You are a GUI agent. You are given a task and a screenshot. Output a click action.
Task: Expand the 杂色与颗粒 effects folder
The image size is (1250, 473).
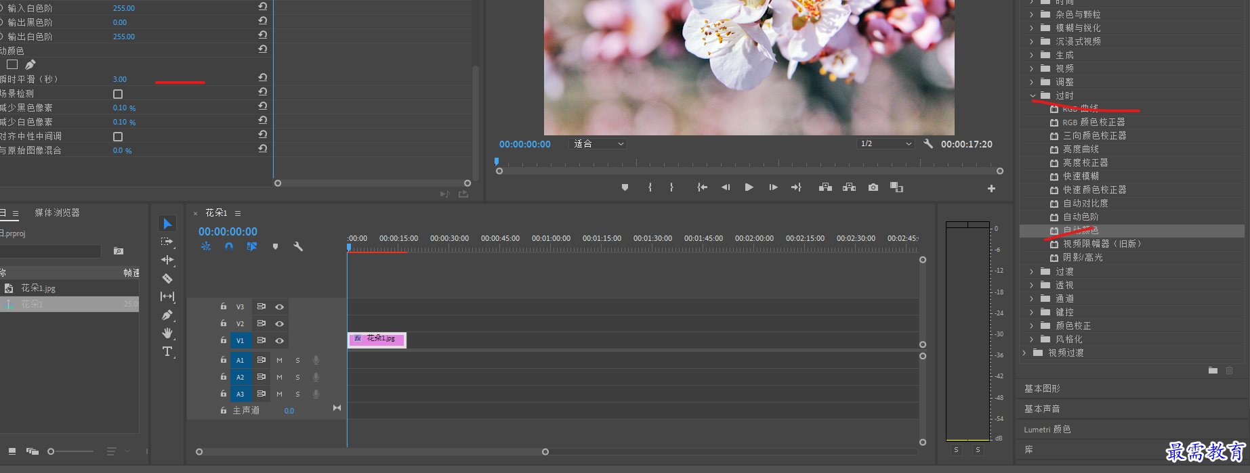click(1032, 14)
